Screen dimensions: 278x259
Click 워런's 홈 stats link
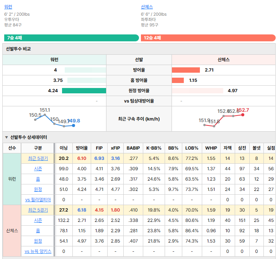pos(38,179)
